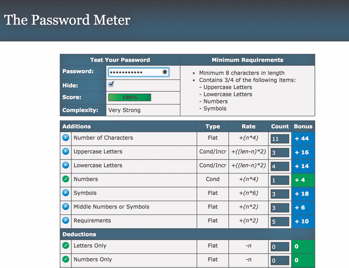Click the Symbols row status icon

click(66, 193)
